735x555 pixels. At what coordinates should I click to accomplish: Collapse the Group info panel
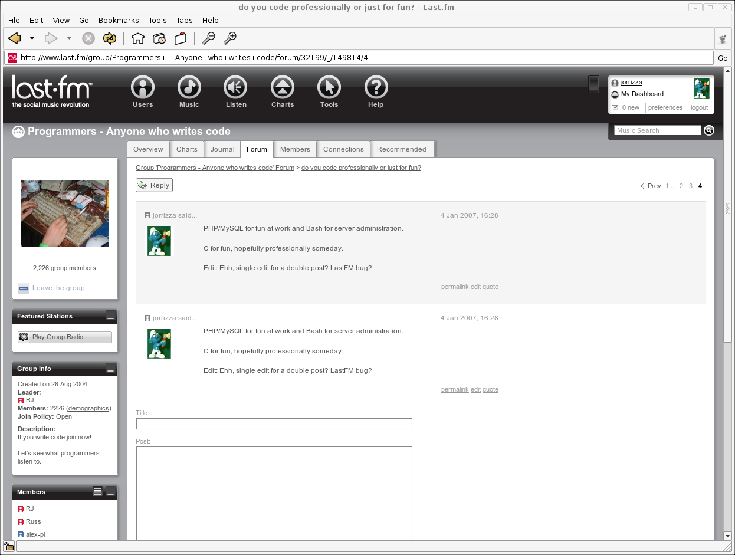coord(111,369)
